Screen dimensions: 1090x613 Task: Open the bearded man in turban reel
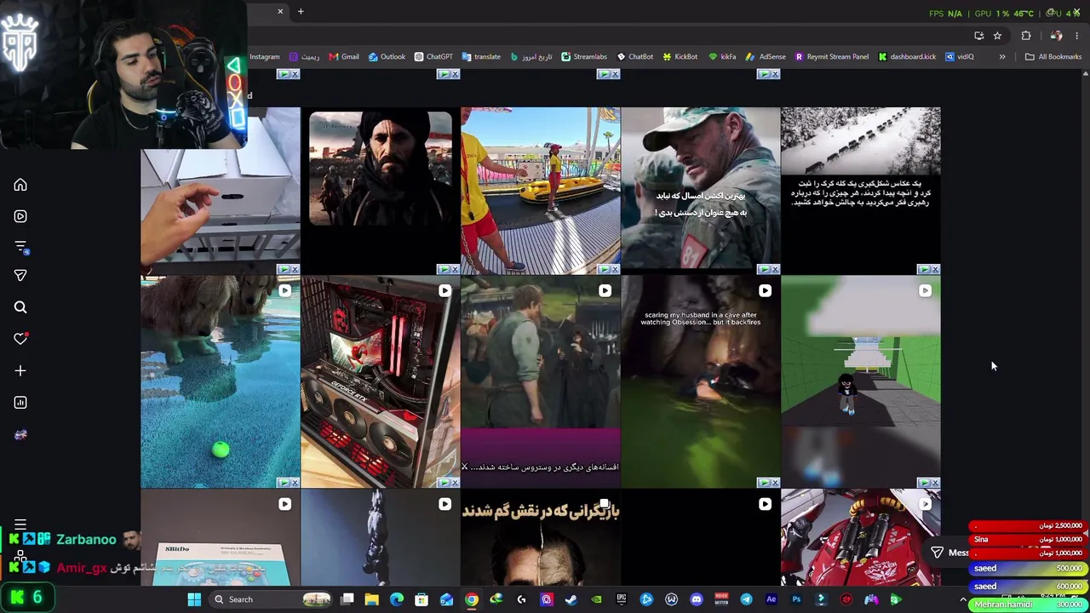[x=381, y=189]
